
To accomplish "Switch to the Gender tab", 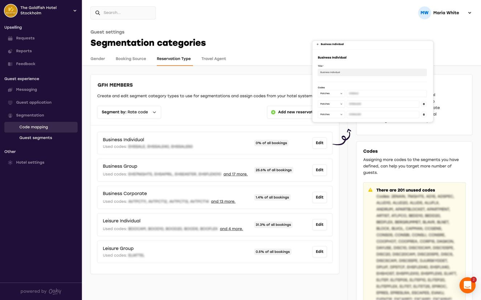I will 98,59.
